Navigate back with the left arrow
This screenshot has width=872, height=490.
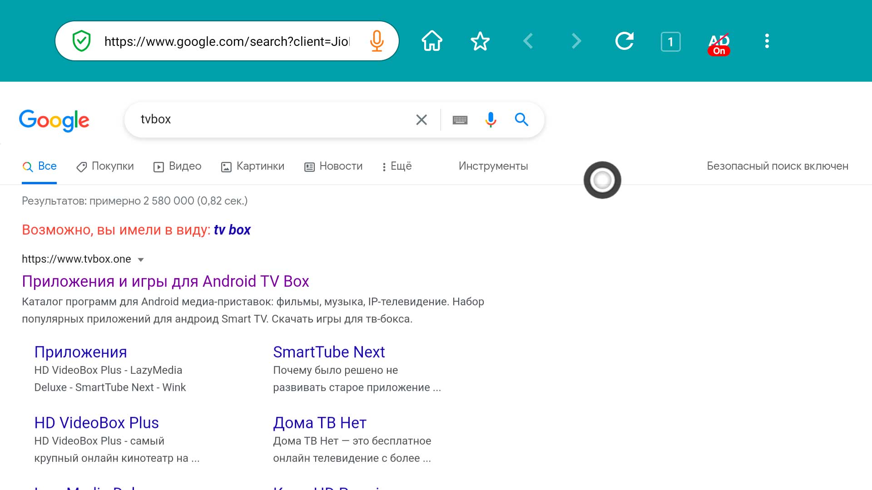[528, 41]
